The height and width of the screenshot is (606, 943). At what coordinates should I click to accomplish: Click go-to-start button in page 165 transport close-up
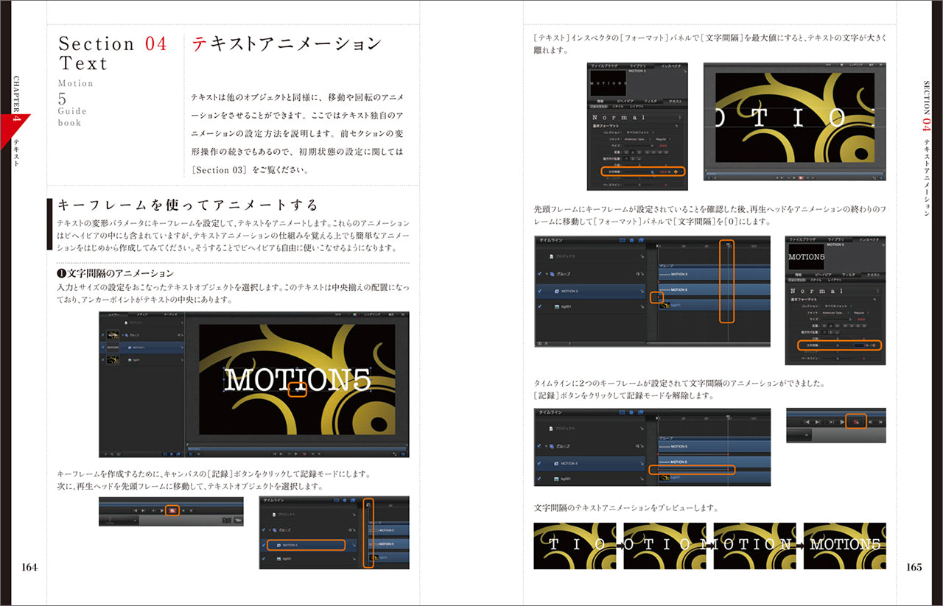pos(807,422)
